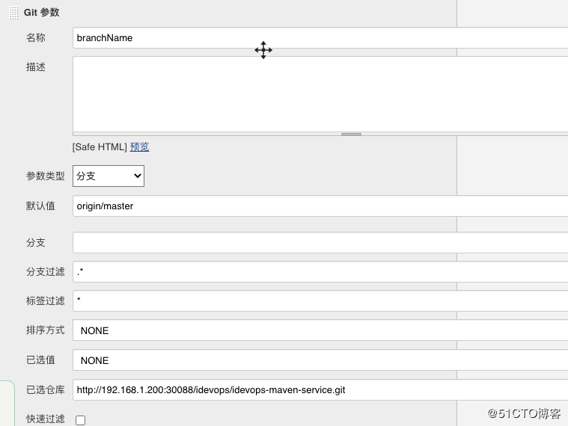568x426 pixels.
Task: Click the [Safe HTML] text label
Action: pyautogui.click(x=100, y=146)
